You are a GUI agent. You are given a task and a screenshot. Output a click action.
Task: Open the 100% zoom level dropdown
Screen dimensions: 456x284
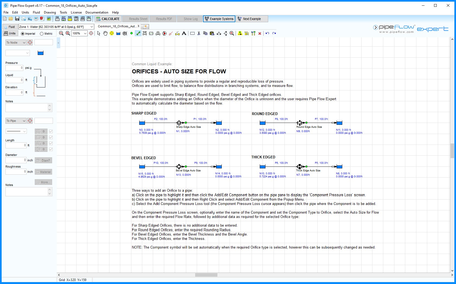(79, 33)
